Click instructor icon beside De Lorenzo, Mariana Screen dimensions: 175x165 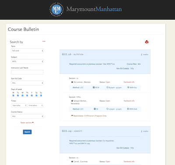(72, 82)
